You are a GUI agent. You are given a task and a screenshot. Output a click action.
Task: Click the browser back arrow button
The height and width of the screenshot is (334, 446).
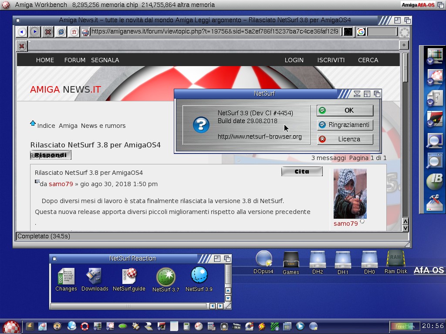[x=22, y=32]
